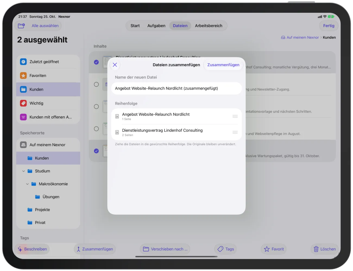The height and width of the screenshot is (271, 353).
Task: Select the file mentioning Newsletter-Zugang
Action: 96,84
